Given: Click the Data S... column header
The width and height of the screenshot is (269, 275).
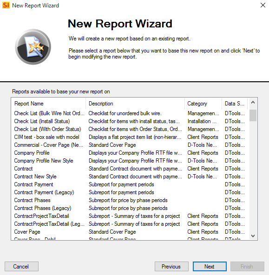Looking at the screenshot, I should tap(235, 104).
